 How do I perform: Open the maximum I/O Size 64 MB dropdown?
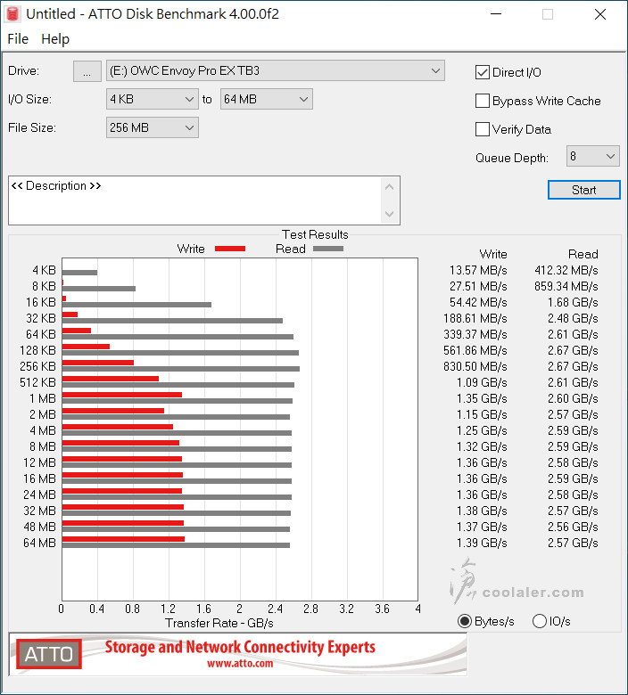tap(267, 99)
